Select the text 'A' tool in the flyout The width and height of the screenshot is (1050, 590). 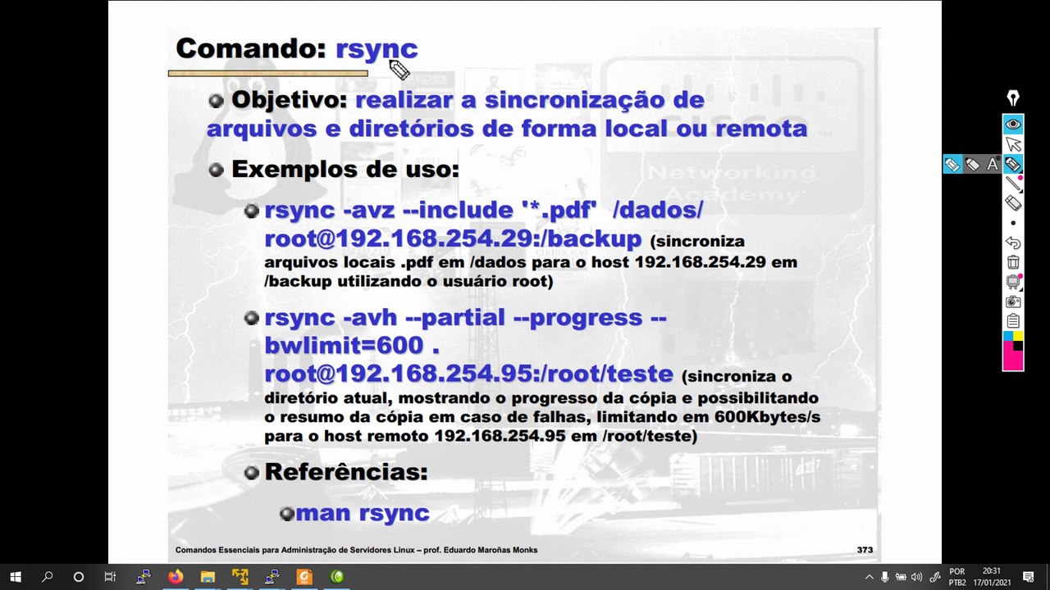[993, 164]
